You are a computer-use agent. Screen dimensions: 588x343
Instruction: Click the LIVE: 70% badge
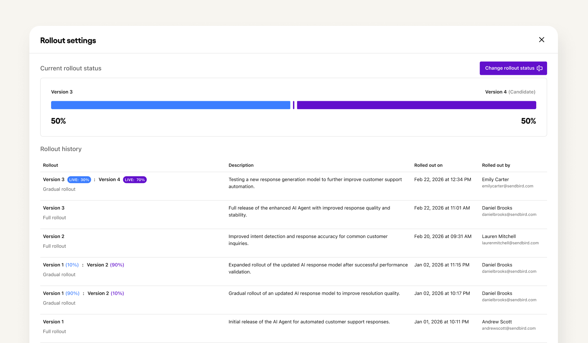[x=135, y=180]
